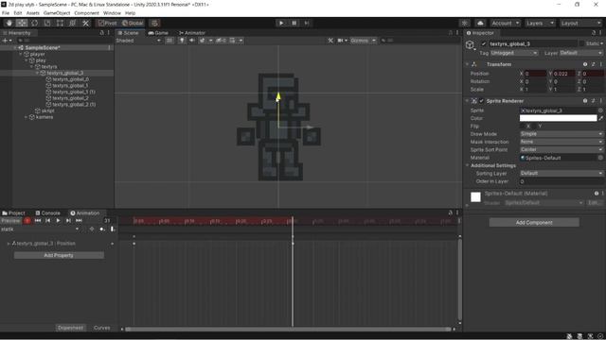Open the Assets menu

(x=32, y=12)
